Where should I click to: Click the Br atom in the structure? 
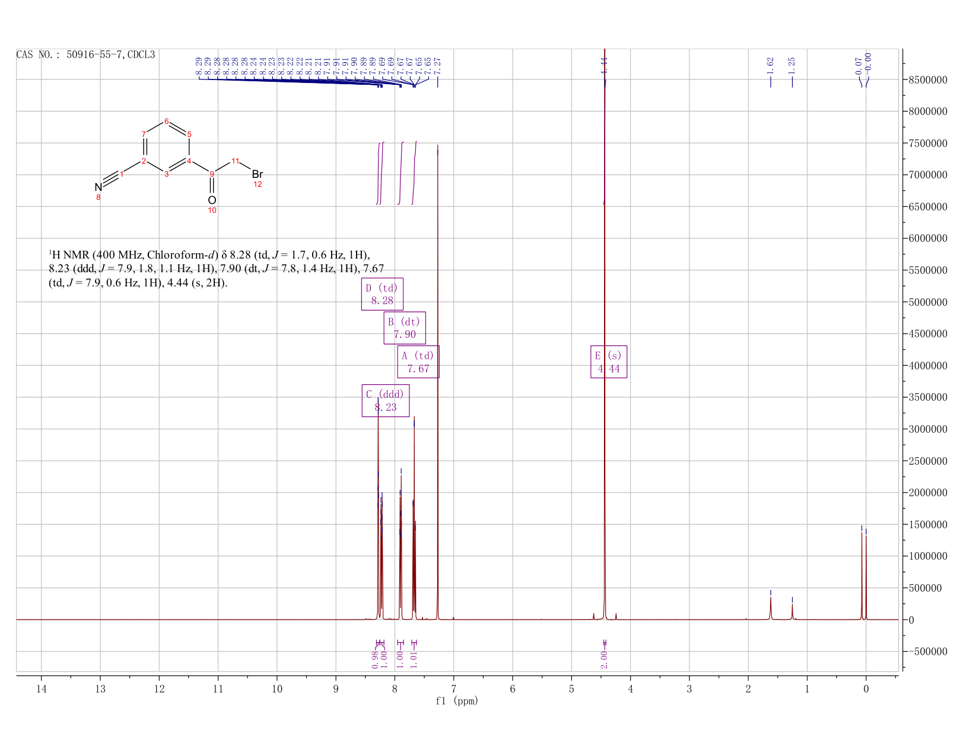tap(257, 174)
